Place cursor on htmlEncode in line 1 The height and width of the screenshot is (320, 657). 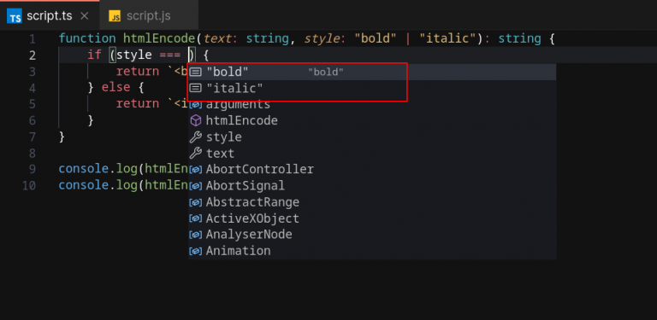click(x=159, y=39)
